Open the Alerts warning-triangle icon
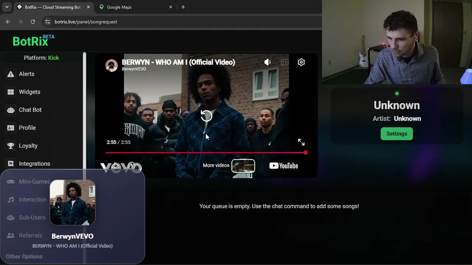The height and width of the screenshot is (265, 472). click(11, 74)
